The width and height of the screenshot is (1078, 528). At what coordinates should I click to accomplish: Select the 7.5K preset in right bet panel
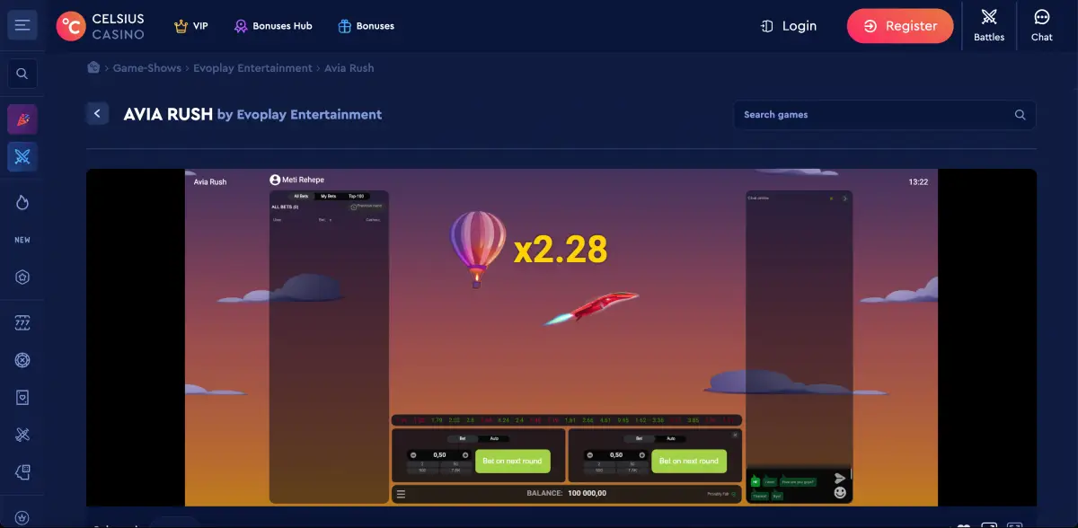pyautogui.click(x=632, y=470)
